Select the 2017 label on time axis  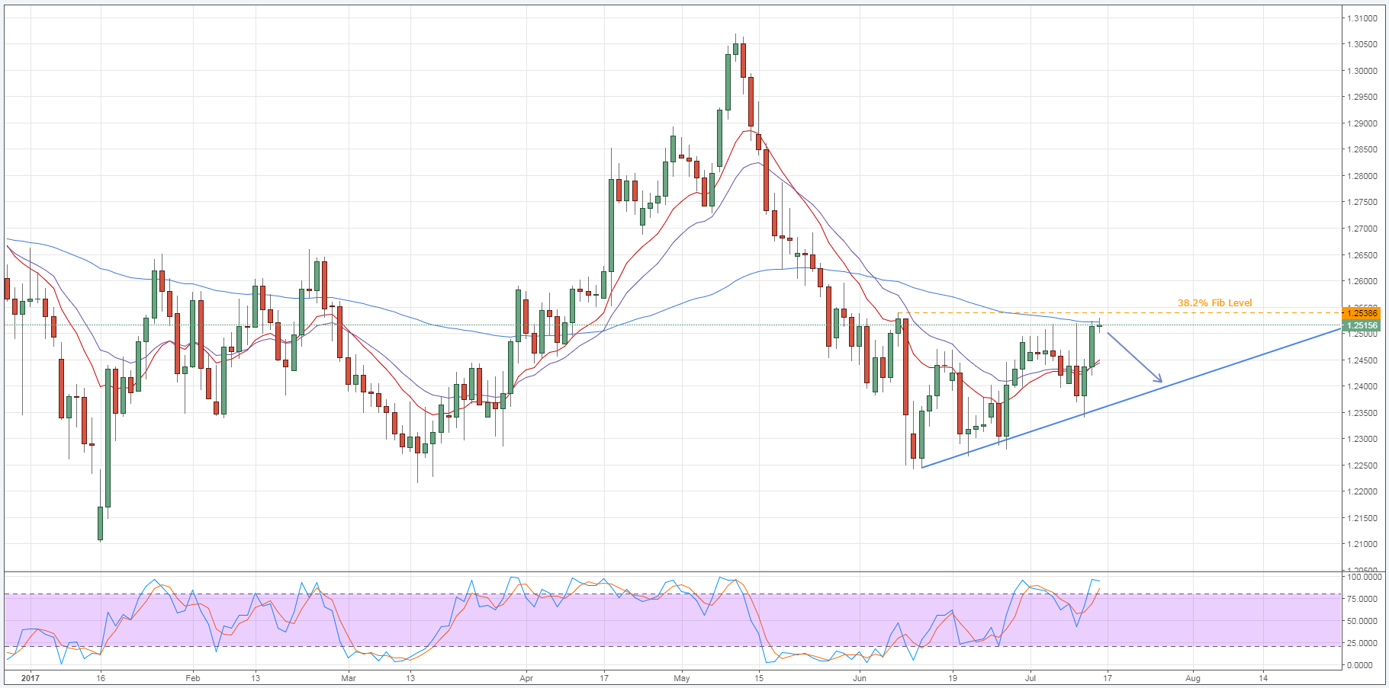30,678
